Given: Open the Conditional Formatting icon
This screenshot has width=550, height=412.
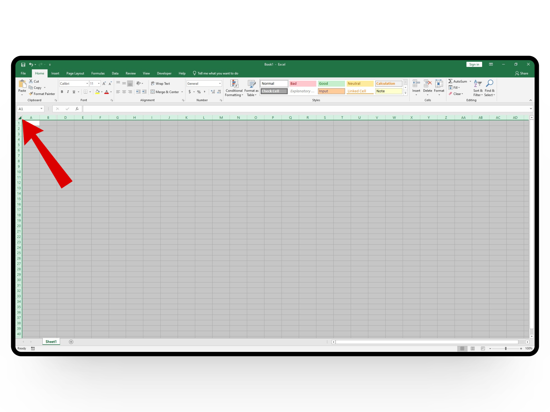Looking at the screenshot, I should click(x=234, y=84).
